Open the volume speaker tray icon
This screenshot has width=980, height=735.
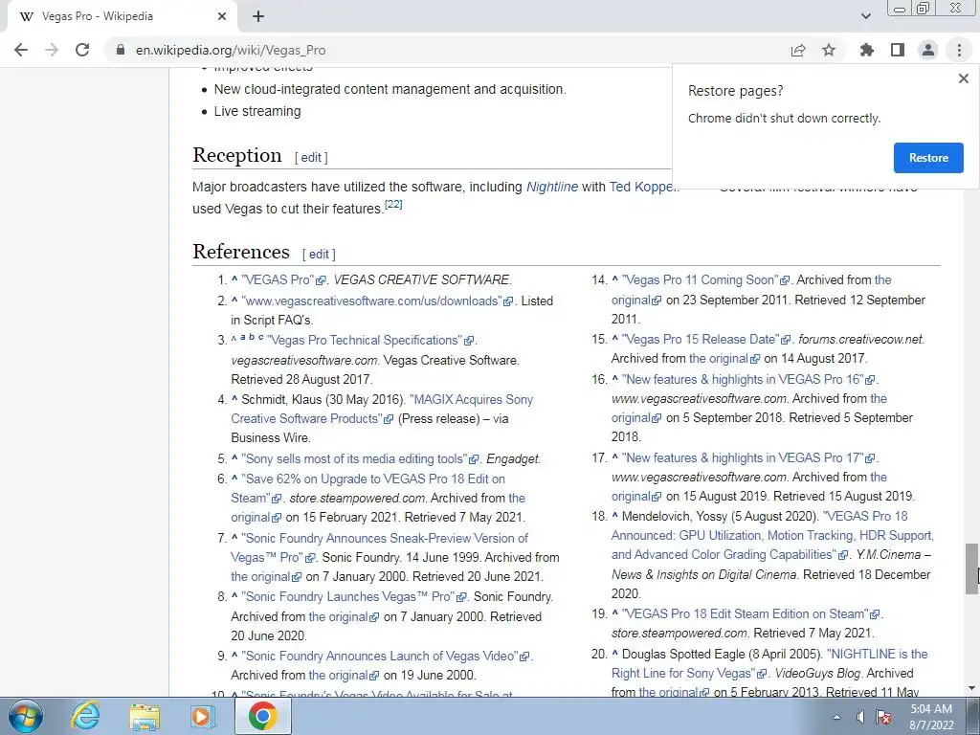[860, 717]
